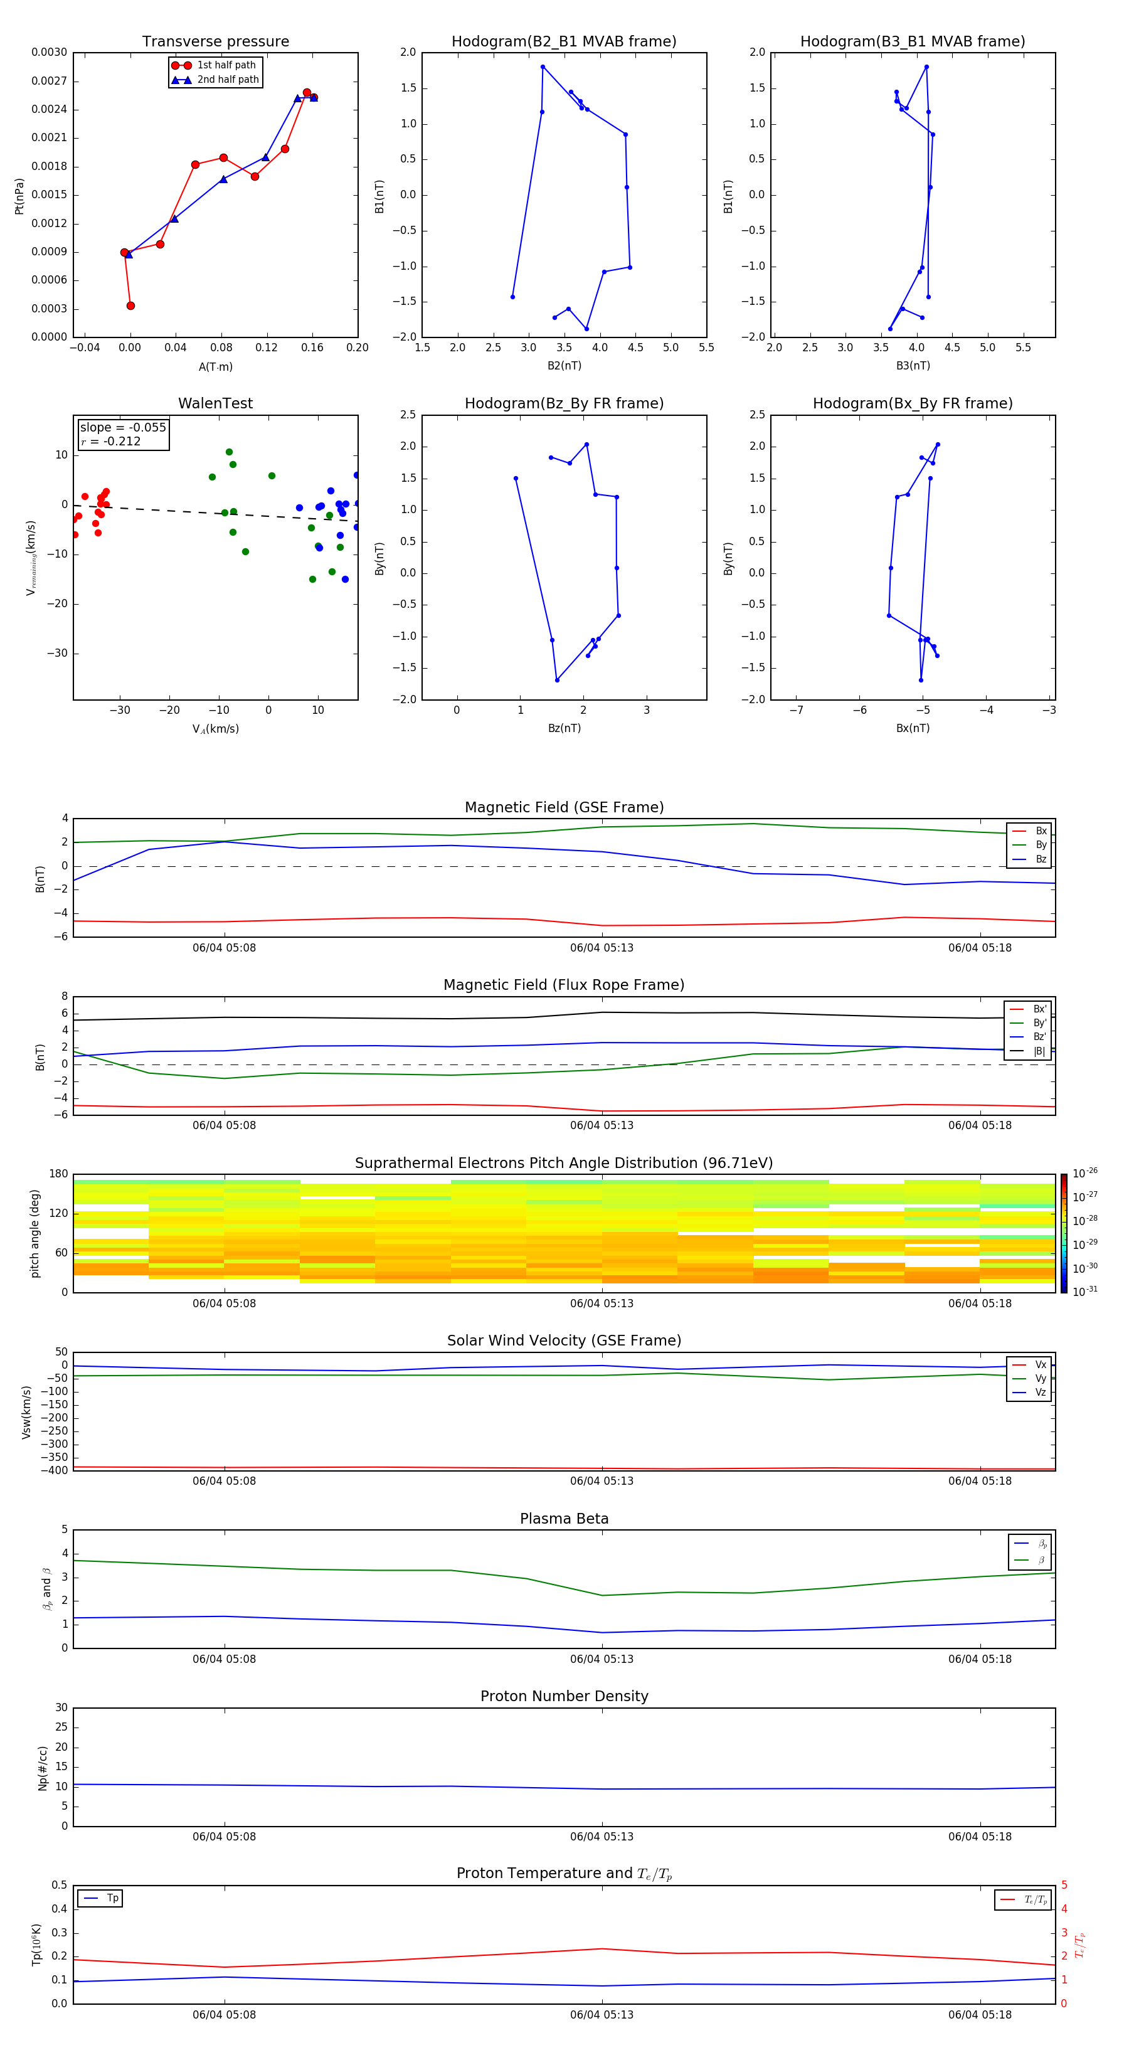Click 'Bz(nT)' x-axis label of FR hodogram

[564, 728]
